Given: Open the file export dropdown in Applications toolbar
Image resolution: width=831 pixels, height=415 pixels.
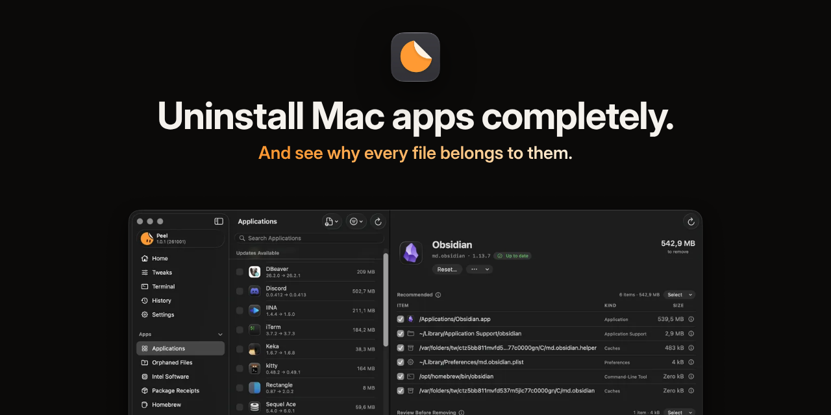Looking at the screenshot, I should 332,221.
